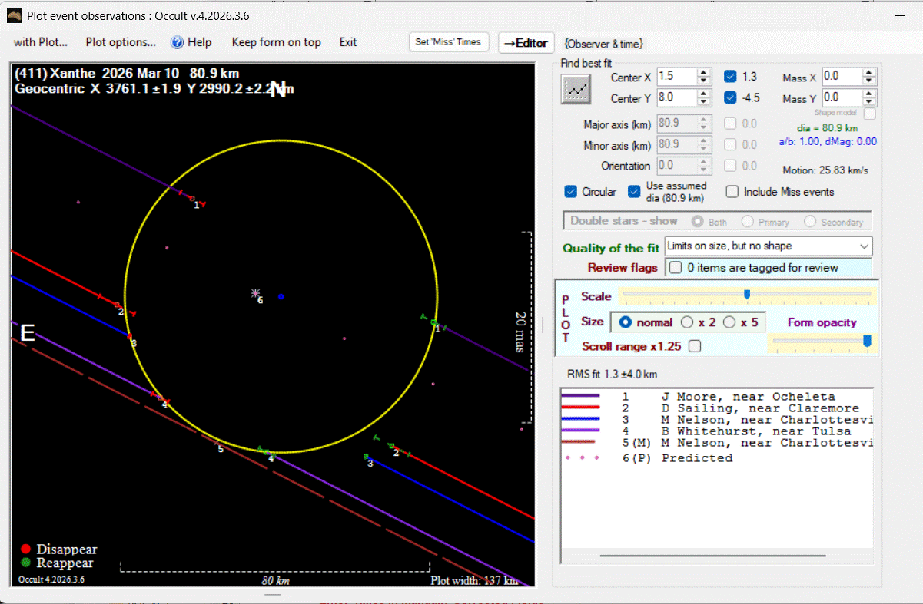Image resolution: width=923 pixels, height=604 pixels.
Task: Click the Occult app icon in title bar
Action: pyautogui.click(x=14, y=15)
